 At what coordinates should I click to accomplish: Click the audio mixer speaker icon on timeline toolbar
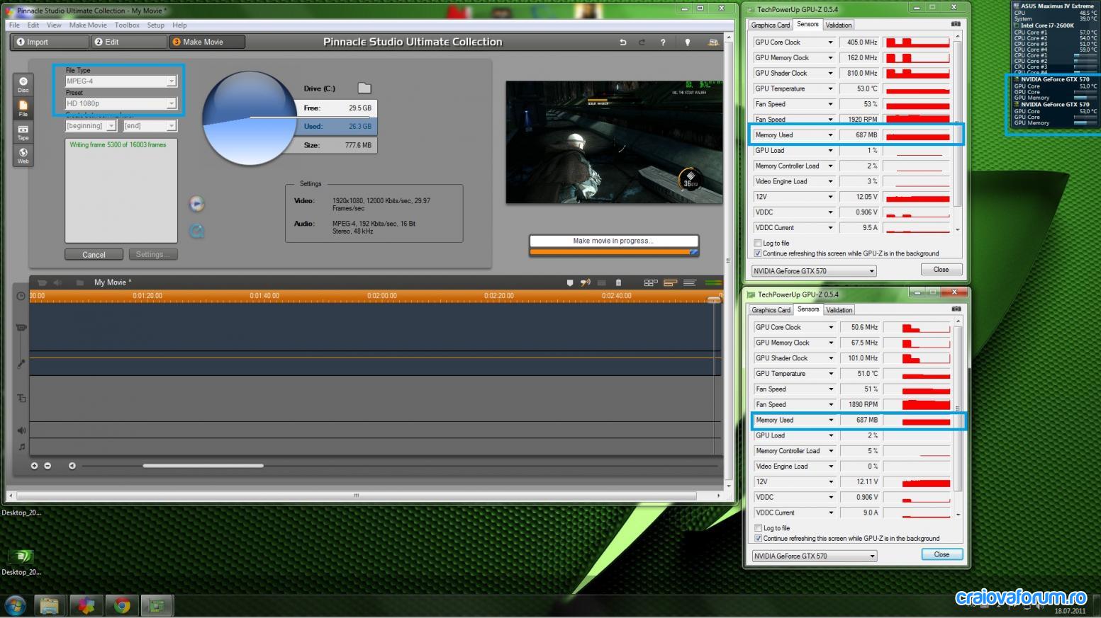pos(586,282)
